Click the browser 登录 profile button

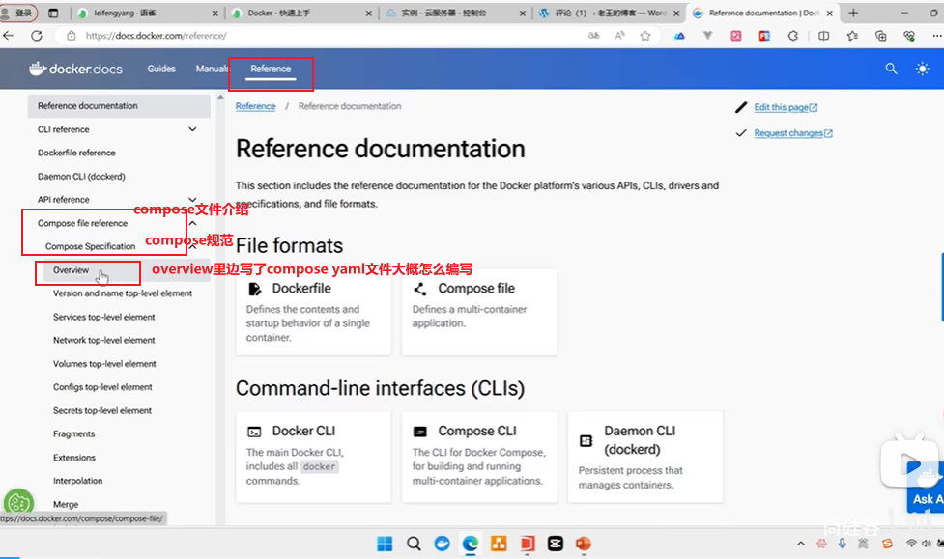point(18,13)
